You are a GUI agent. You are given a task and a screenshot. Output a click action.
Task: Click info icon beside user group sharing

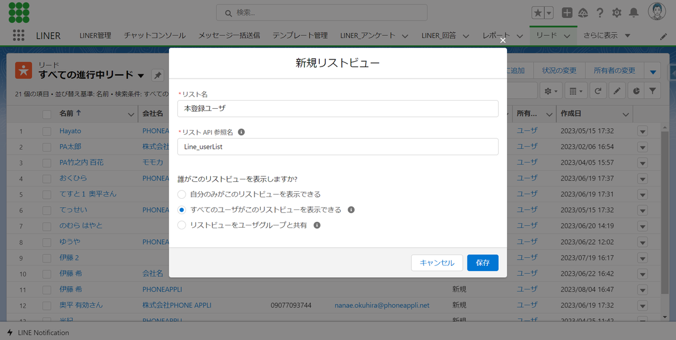click(x=317, y=225)
